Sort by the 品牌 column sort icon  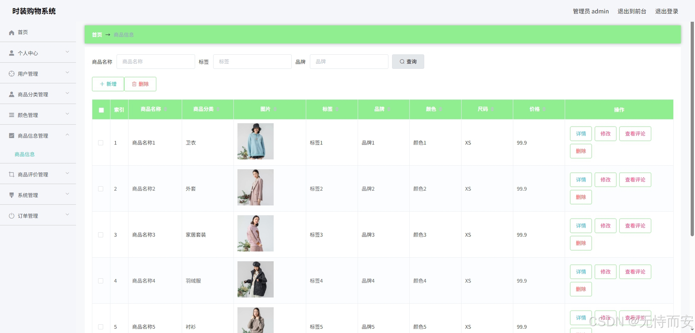[x=389, y=109]
